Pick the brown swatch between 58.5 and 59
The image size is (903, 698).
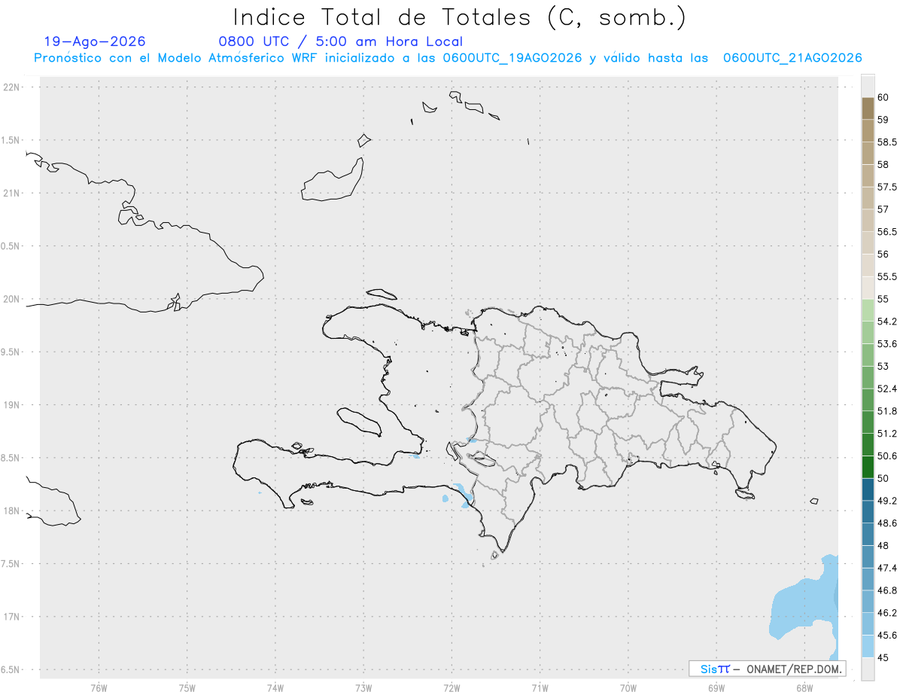[x=868, y=131]
